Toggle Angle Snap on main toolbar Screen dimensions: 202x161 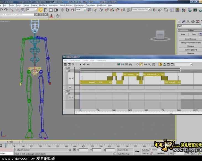tap(112, 10)
